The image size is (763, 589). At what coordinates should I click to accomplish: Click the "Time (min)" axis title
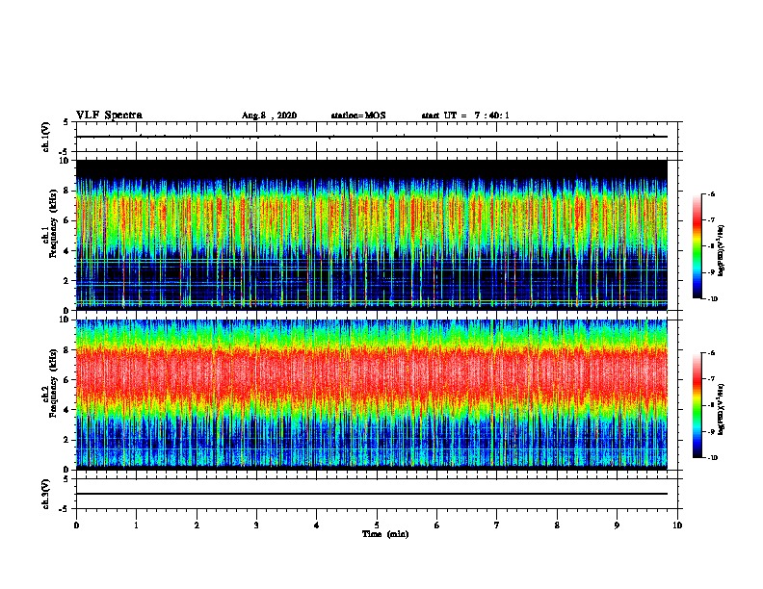385,534
